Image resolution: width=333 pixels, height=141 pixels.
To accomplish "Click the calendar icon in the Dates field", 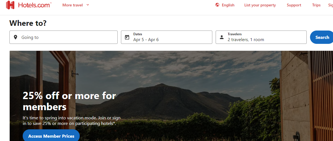I will pyautogui.click(x=127, y=37).
